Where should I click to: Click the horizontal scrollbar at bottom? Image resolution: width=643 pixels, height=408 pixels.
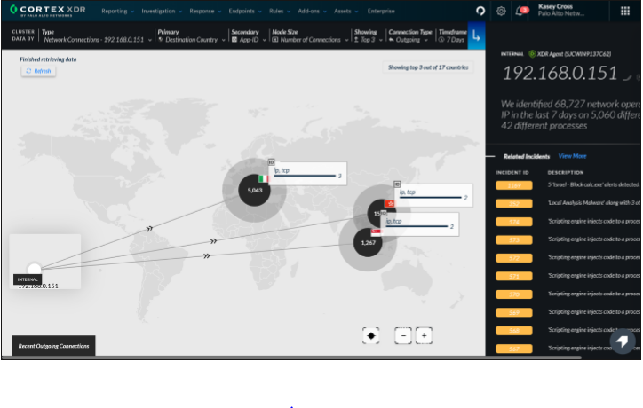tap(291, 357)
